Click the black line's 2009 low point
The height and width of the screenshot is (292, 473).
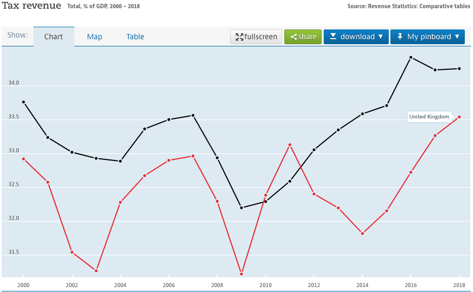241,207
